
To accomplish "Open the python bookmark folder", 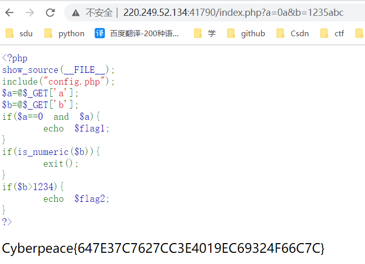I will pos(64,33).
